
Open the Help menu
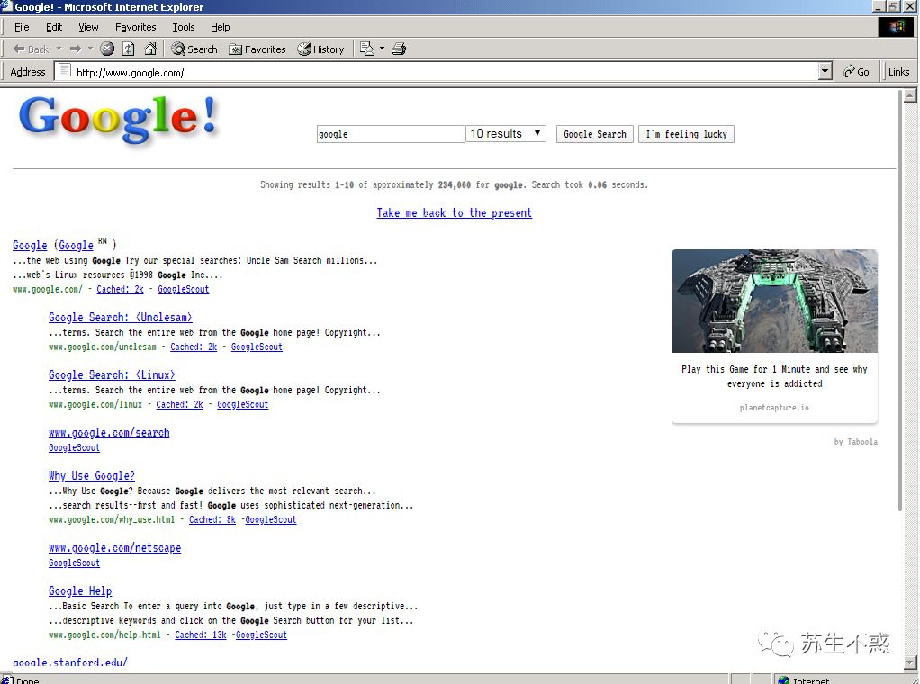[x=220, y=27]
